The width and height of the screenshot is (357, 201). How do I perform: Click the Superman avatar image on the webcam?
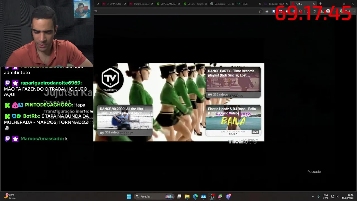tap(82, 9)
